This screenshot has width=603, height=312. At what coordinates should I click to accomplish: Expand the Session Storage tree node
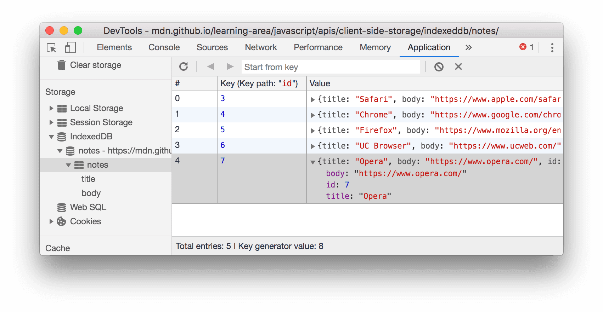[x=51, y=122]
